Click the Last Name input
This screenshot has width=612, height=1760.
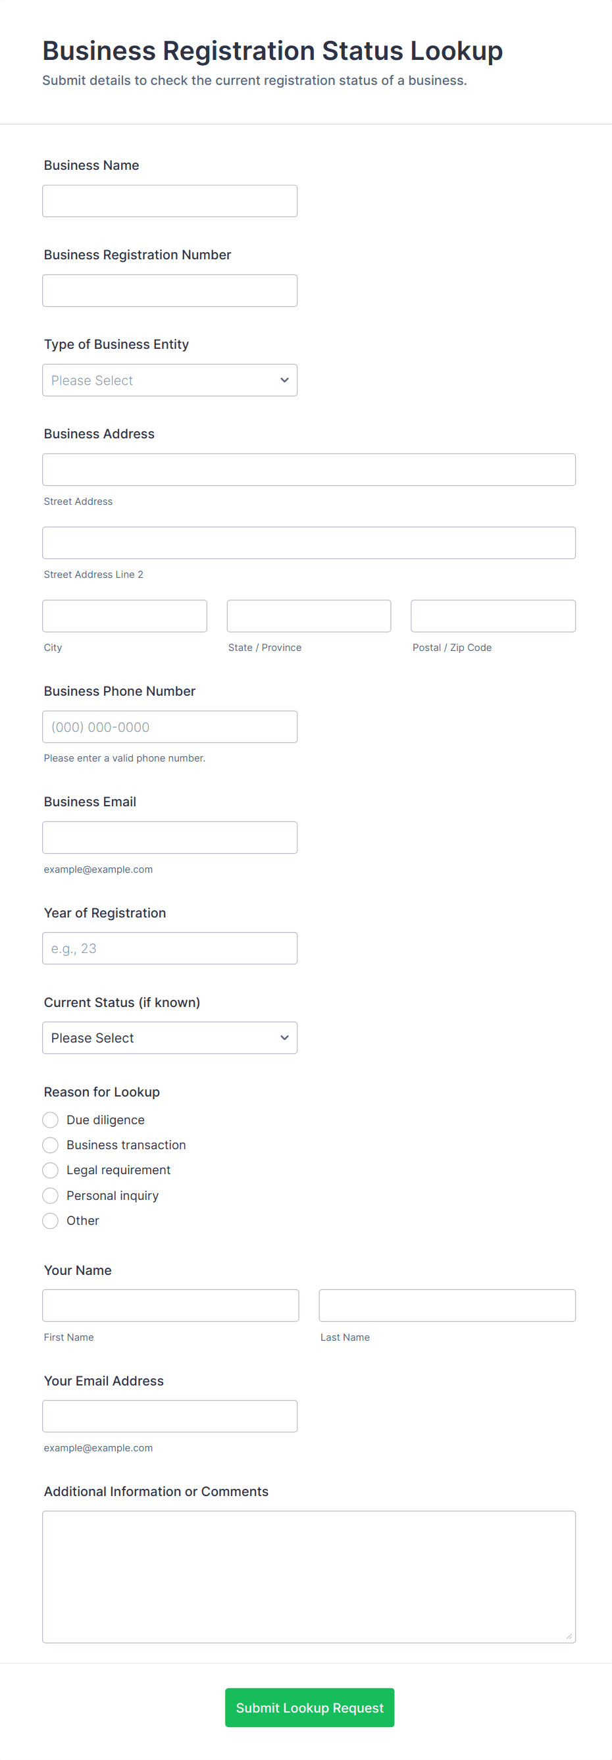447,1305
